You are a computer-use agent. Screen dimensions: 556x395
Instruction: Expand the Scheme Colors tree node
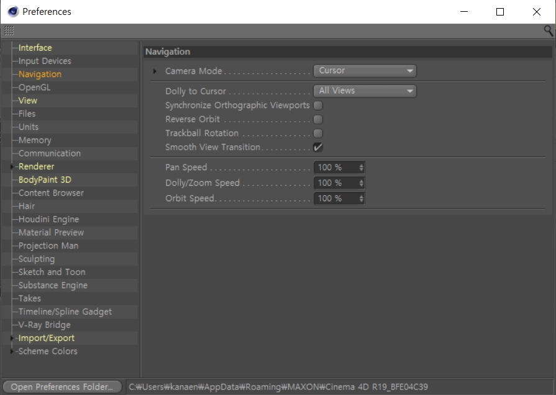tap(12, 352)
